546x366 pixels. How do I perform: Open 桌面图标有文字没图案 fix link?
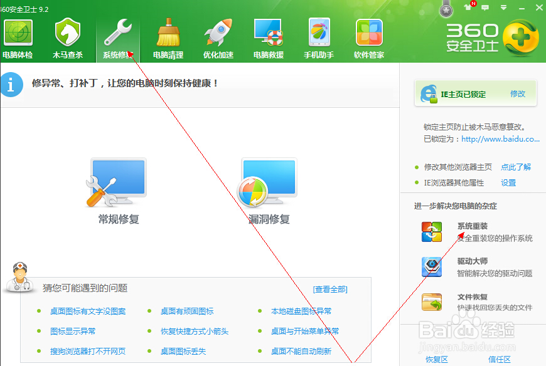88,311
